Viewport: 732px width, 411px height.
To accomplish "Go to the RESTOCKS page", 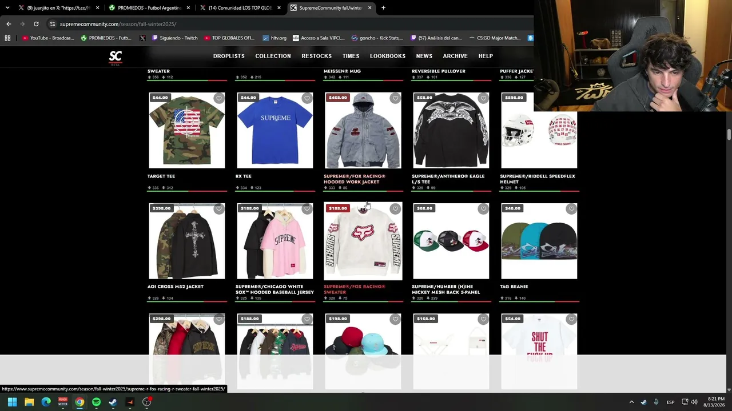I will click(x=316, y=56).
